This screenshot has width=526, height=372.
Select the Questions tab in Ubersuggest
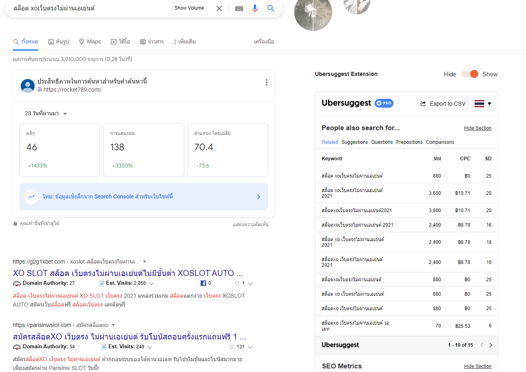(x=382, y=142)
